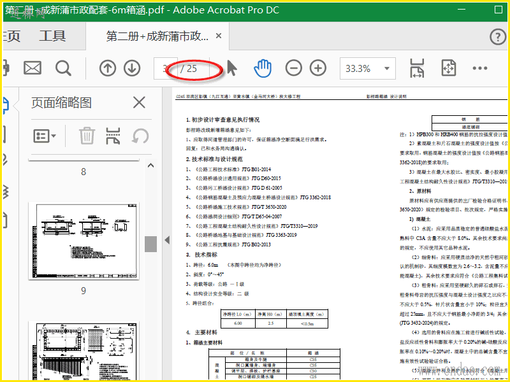The image size is (510, 382).
Task: Zoom in with the plus button
Action: (x=318, y=68)
